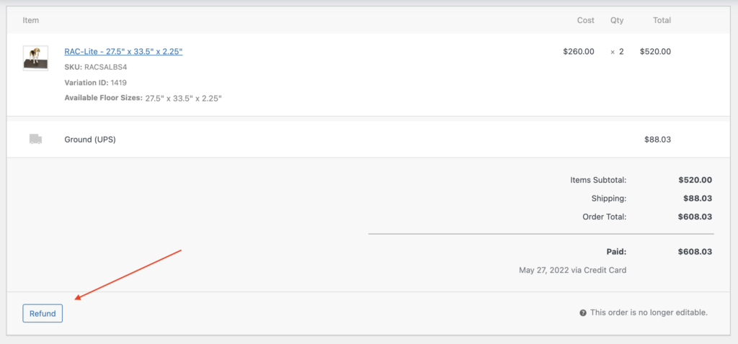This screenshot has height=344, width=738.
Task: Click the Paid $608.03 amount
Action: pos(695,252)
